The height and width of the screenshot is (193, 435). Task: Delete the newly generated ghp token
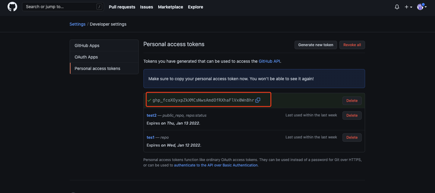click(352, 101)
